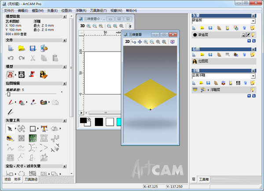Open the 缺省板 dropdown in vector panel
The image size is (264, 191).
(253, 21)
